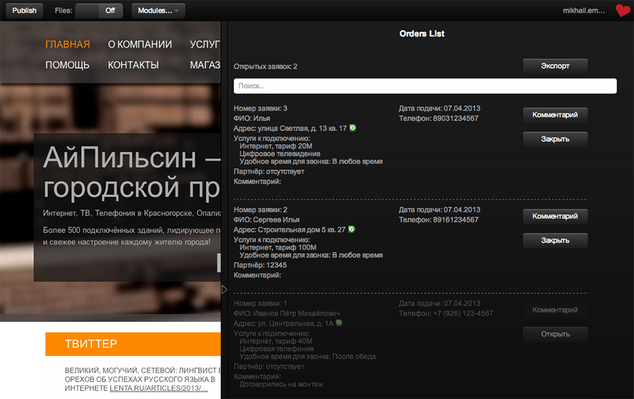Click Цифровая телефония service line

[277, 348]
